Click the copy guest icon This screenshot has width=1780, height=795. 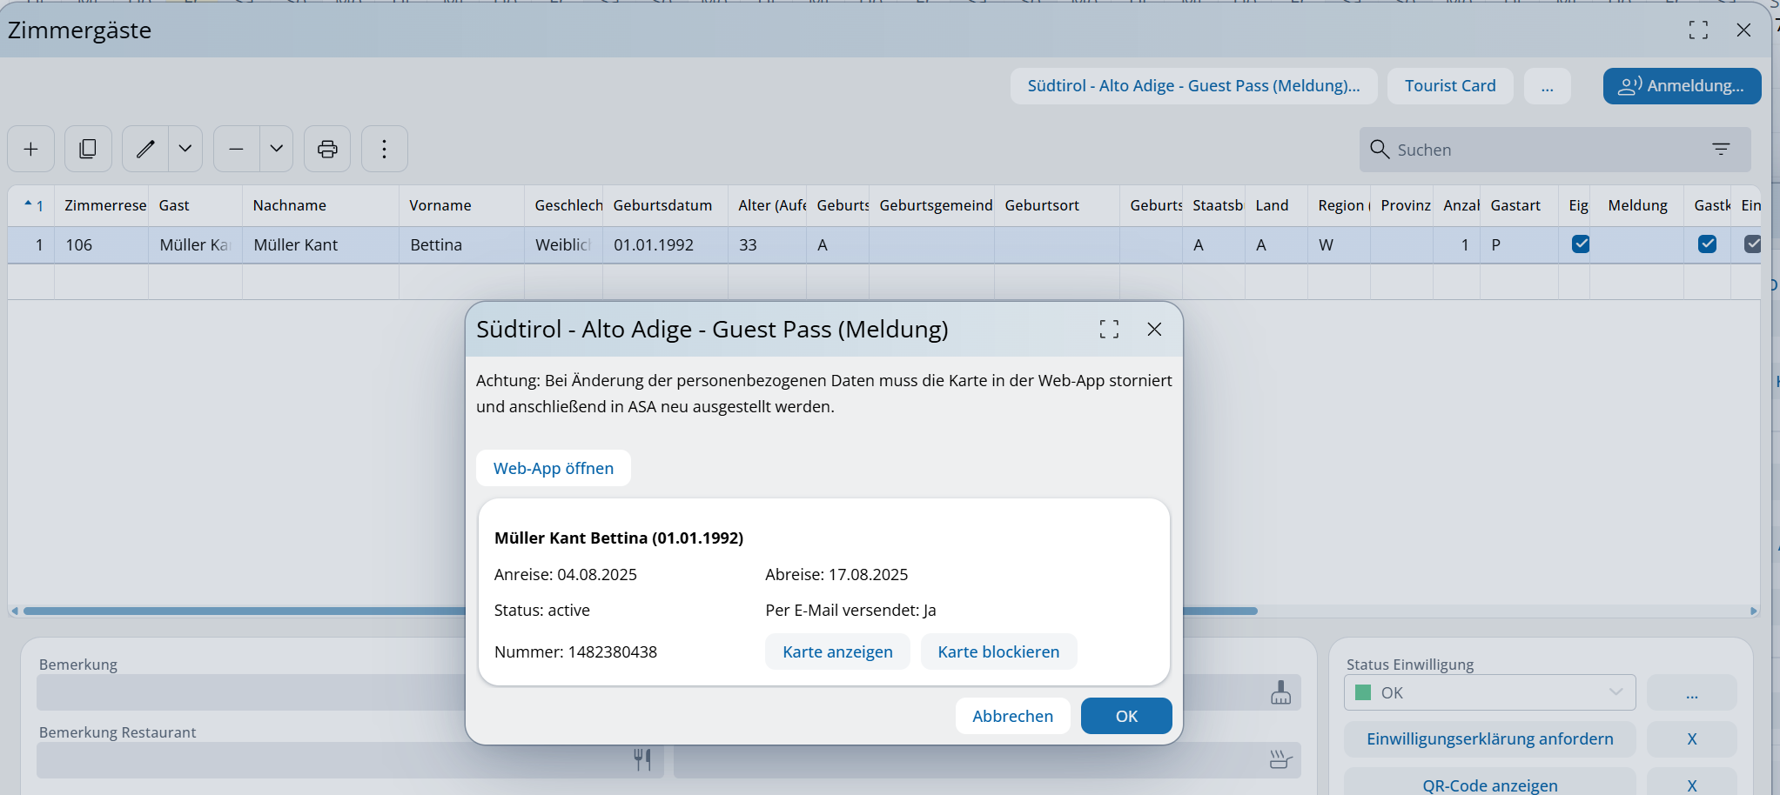(x=88, y=149)
